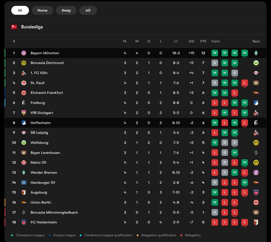This screenshot has width=271, height=242.
Task: Click the Bayern München club crest
Action: click(x=24, y=53)
